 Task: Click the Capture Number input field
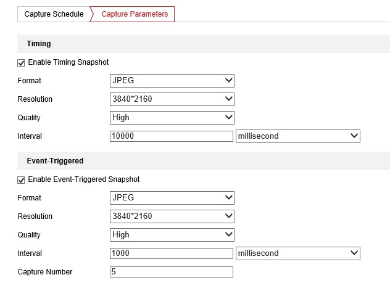[x=172, y=272]
